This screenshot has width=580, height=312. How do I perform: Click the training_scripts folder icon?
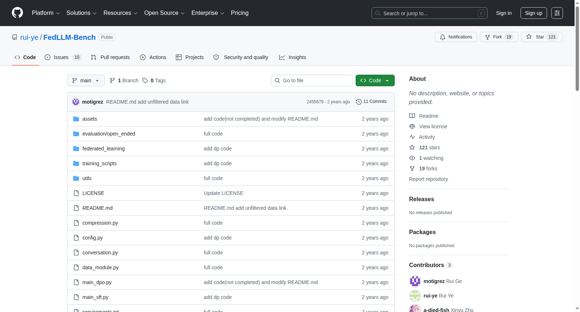[x=76, y=163]
